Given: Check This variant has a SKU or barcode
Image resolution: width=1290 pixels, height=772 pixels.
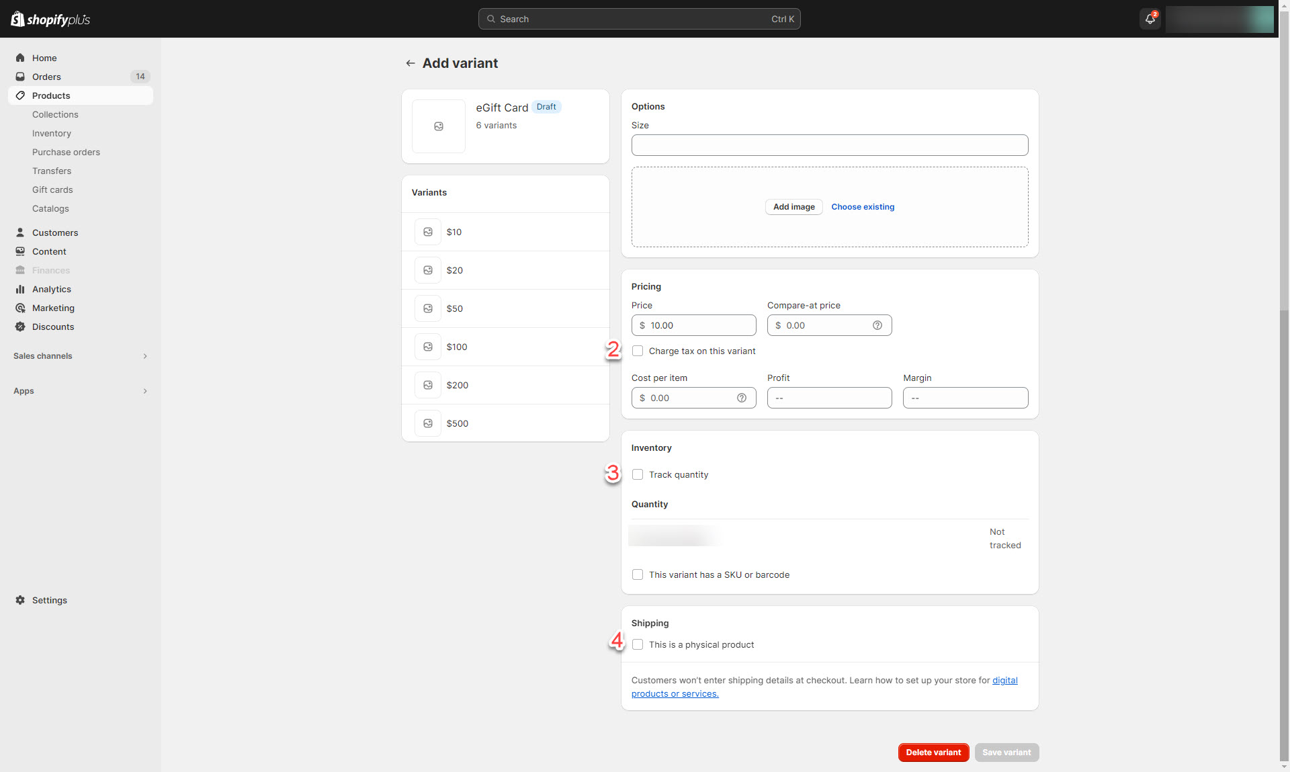Looking at the screenshot, I should [x=638, y=574].
